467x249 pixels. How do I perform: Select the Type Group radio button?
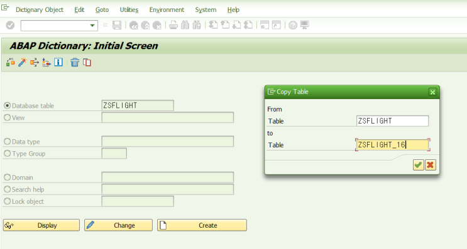tap(7, 153)
